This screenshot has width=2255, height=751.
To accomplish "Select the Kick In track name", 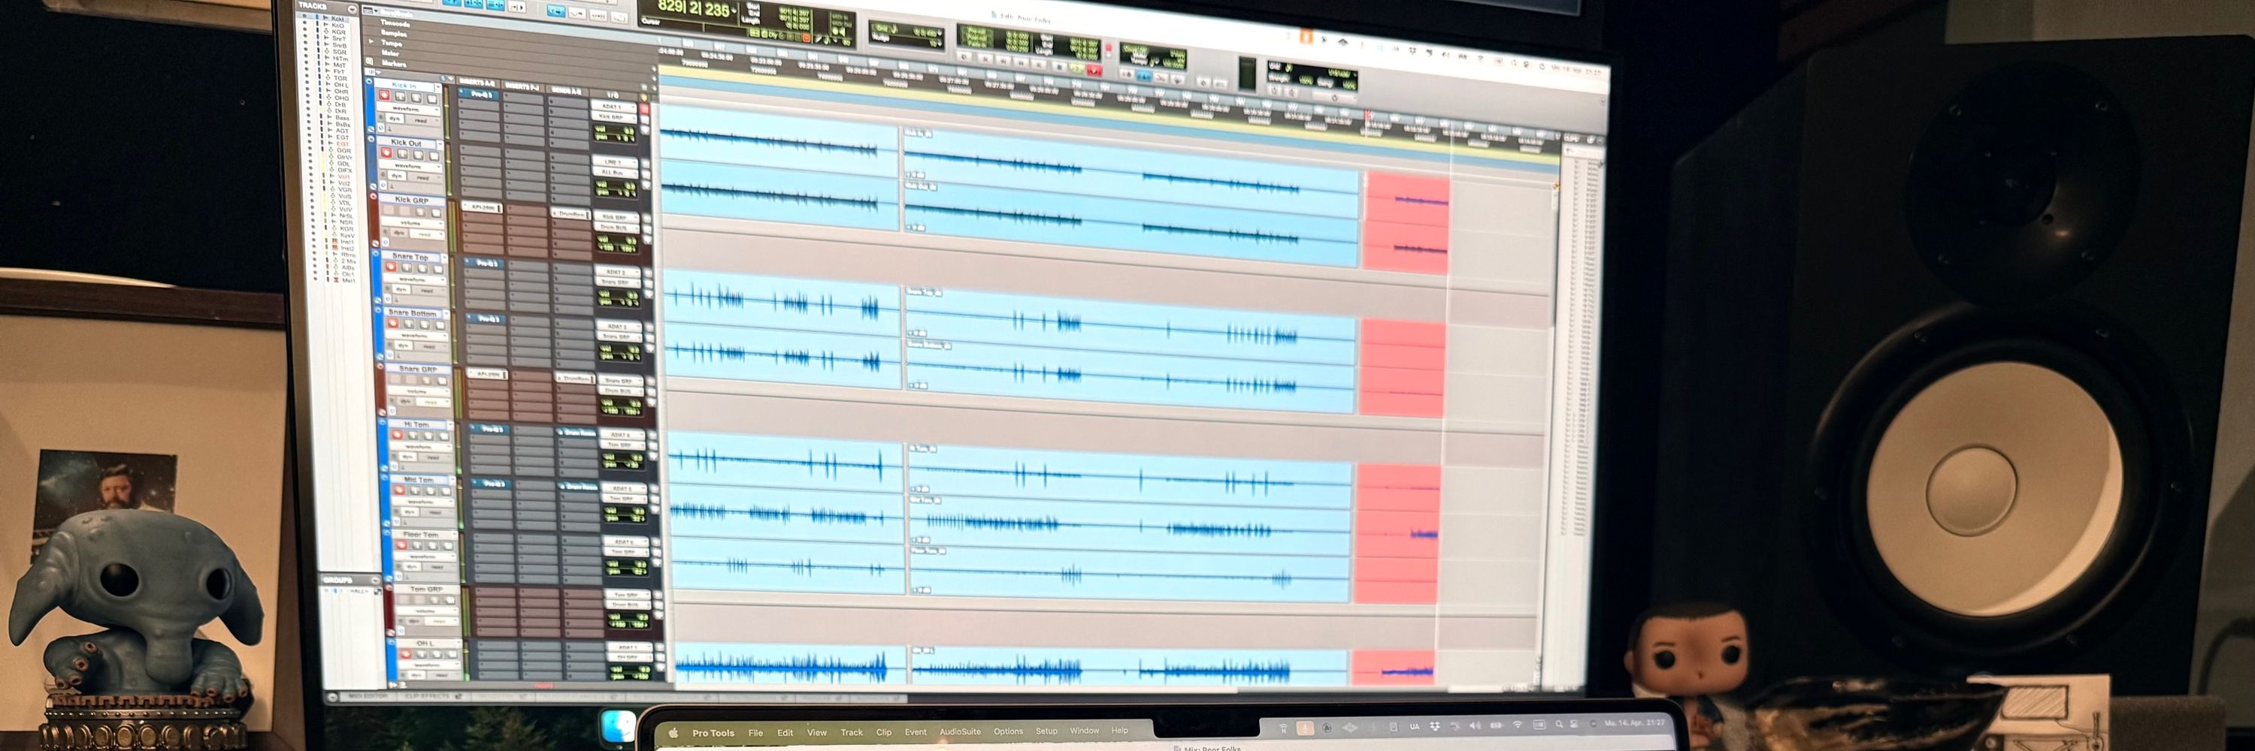I will coord(404,86).
